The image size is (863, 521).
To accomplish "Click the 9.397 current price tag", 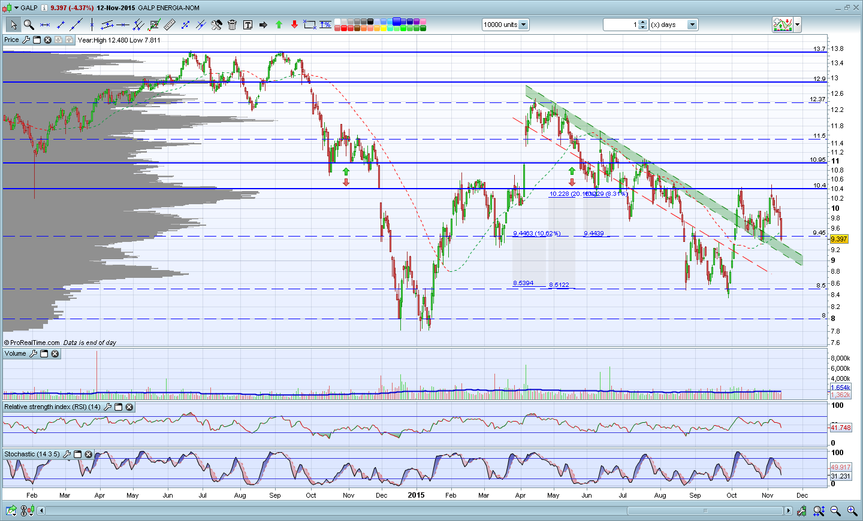I will (x=838, y=239).
